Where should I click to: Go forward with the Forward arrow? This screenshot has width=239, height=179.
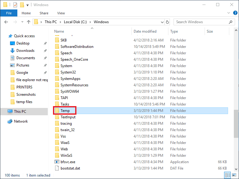coord(15,22)
